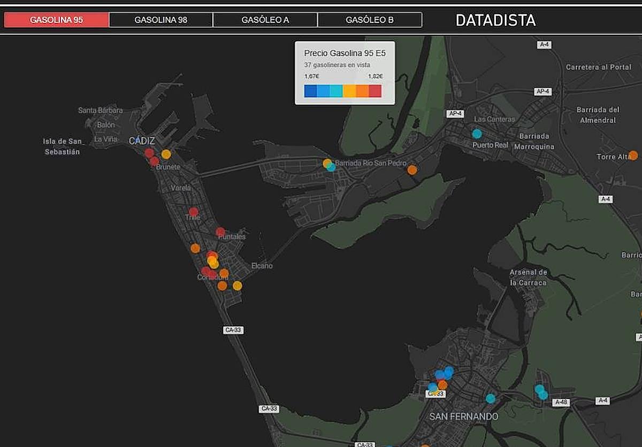
Task: Select the GASOLINA 95 tab
Action: [56, 20]
